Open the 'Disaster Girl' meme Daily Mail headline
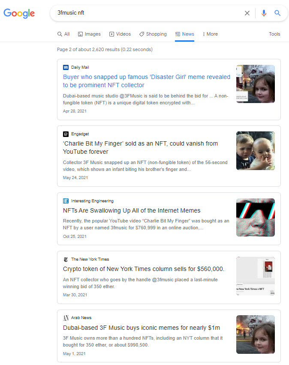 (147, 81)
